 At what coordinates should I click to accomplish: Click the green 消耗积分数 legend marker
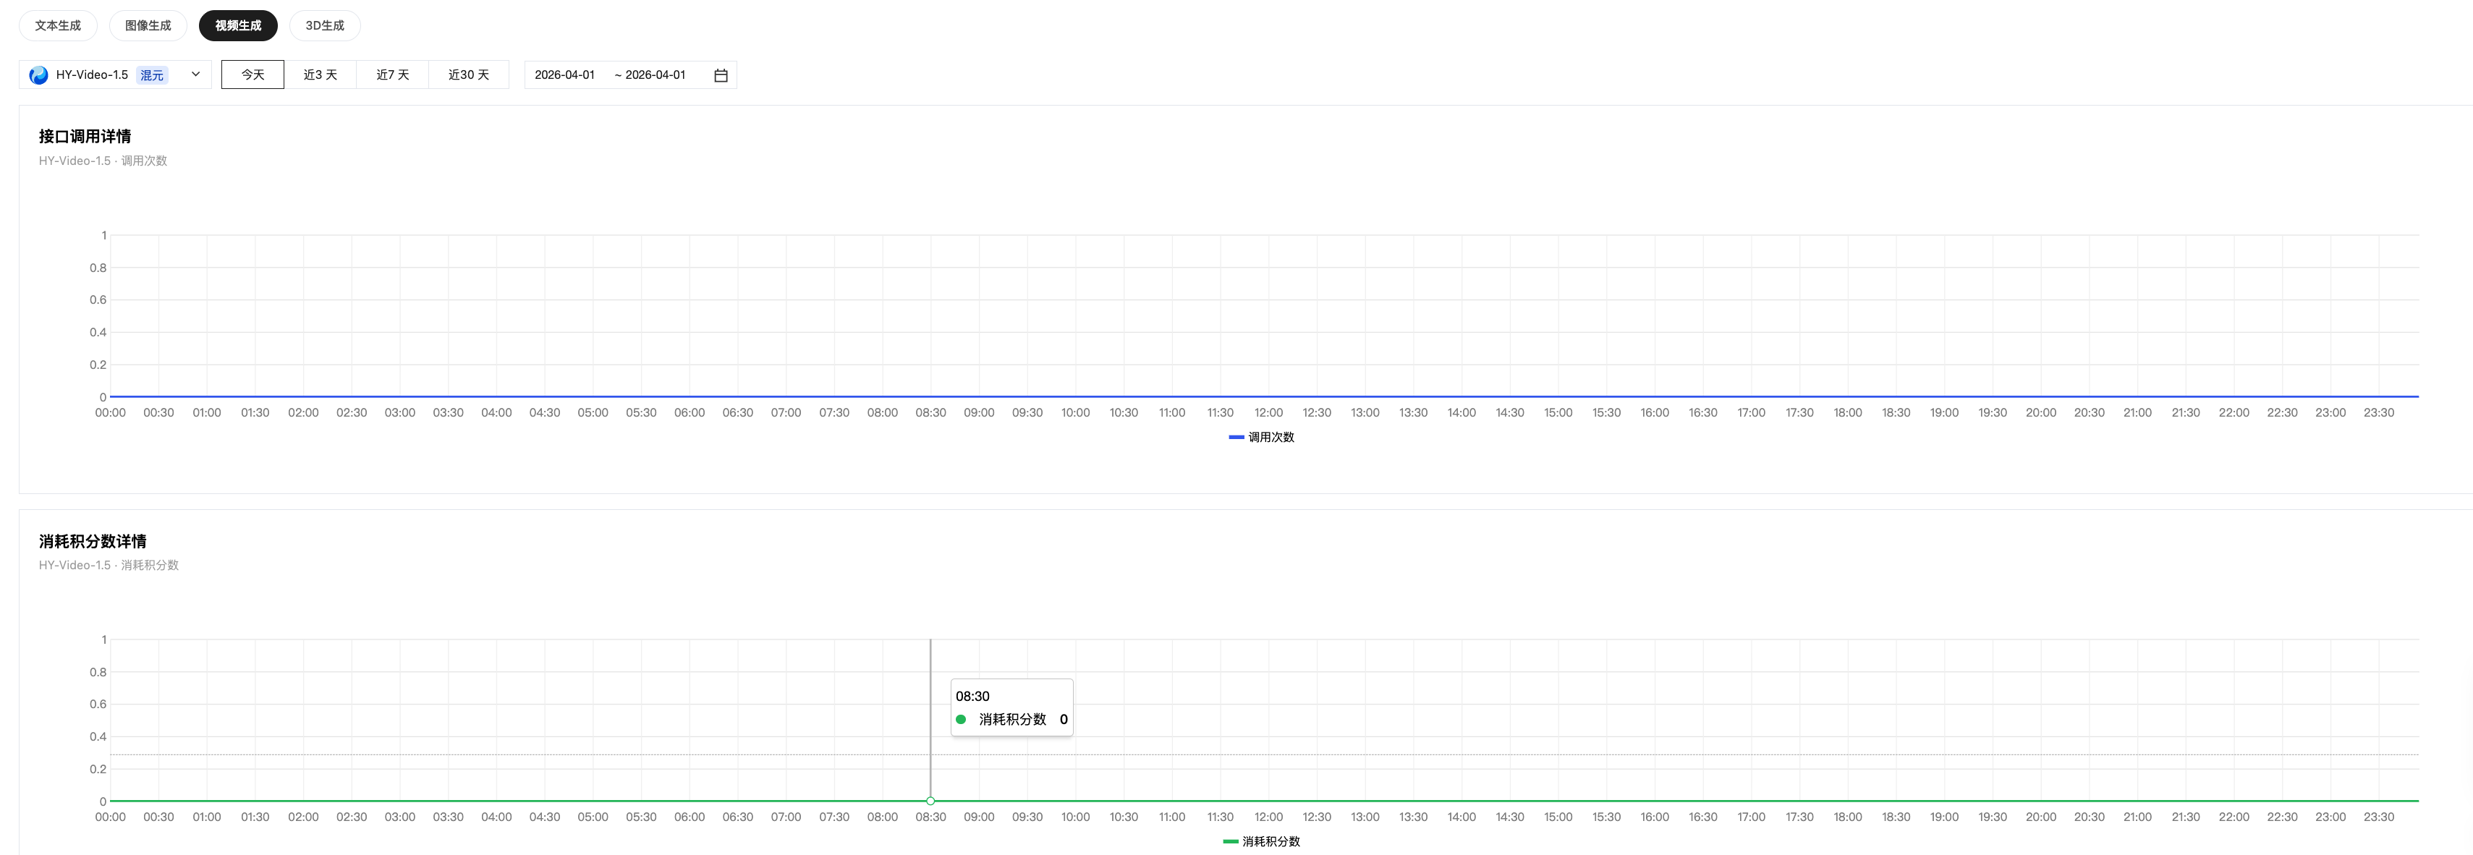tap(1230, 841)
